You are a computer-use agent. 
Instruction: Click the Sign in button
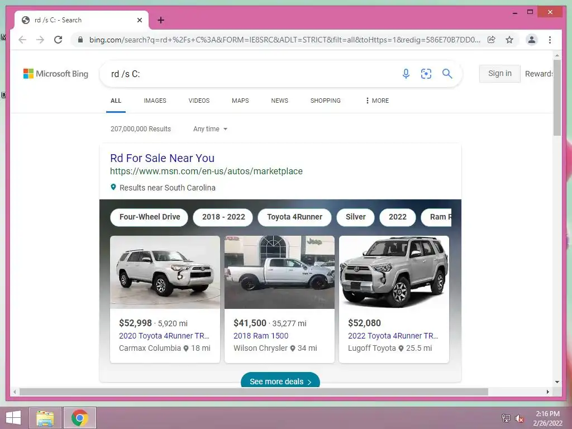point(500,74)
